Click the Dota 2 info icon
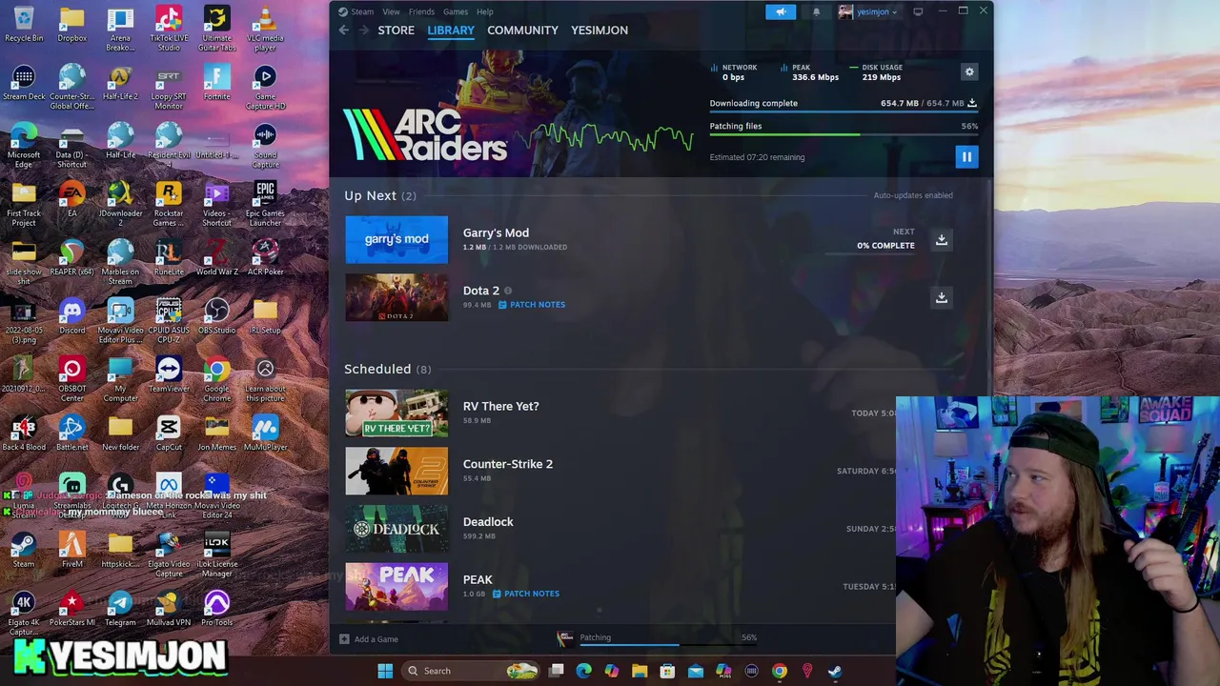The width and height of the screenshot is (1220, 686). (x=508, y=291)
